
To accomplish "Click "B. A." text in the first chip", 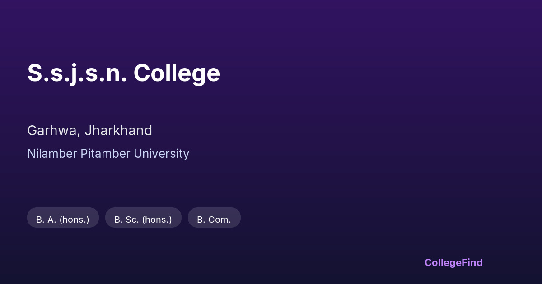I will 47,220.
